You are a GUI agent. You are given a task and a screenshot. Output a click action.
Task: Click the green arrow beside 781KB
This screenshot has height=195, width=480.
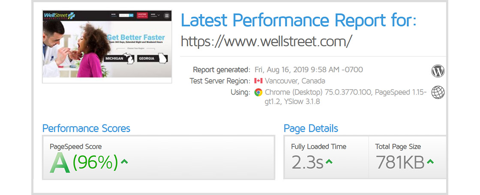(x=430, y=162)
